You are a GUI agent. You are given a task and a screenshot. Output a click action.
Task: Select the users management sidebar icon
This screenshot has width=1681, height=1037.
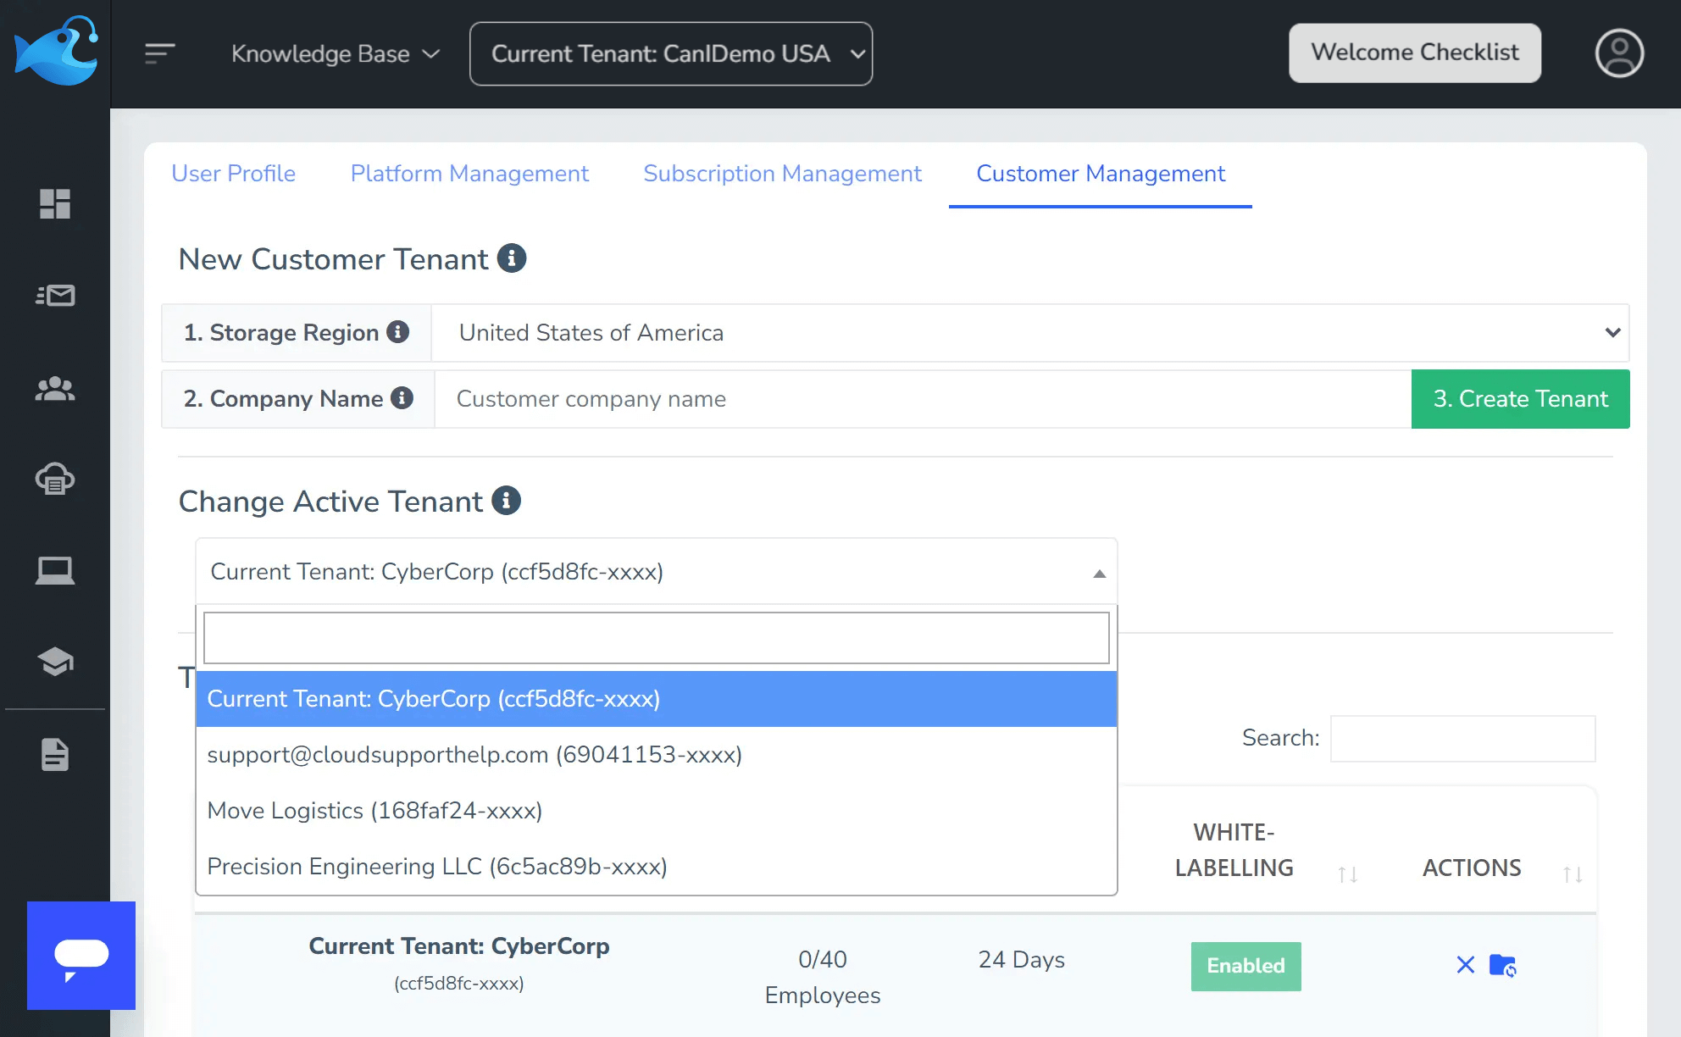pyautogui.click(x=54, y=389)
